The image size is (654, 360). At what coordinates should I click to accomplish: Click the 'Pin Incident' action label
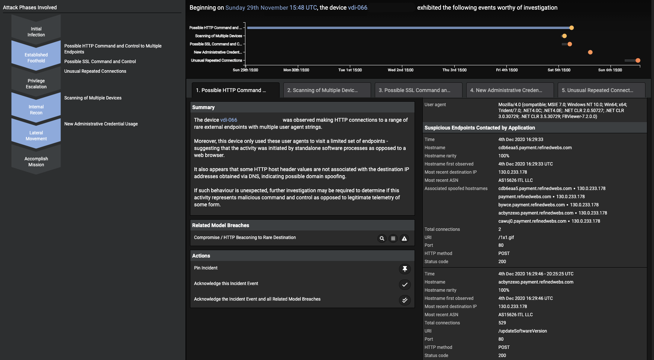tap(206, 268)
